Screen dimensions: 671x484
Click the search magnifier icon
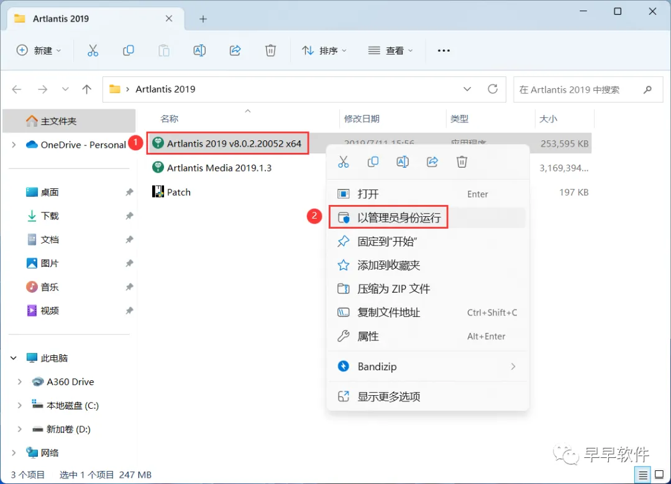(647, 89)
